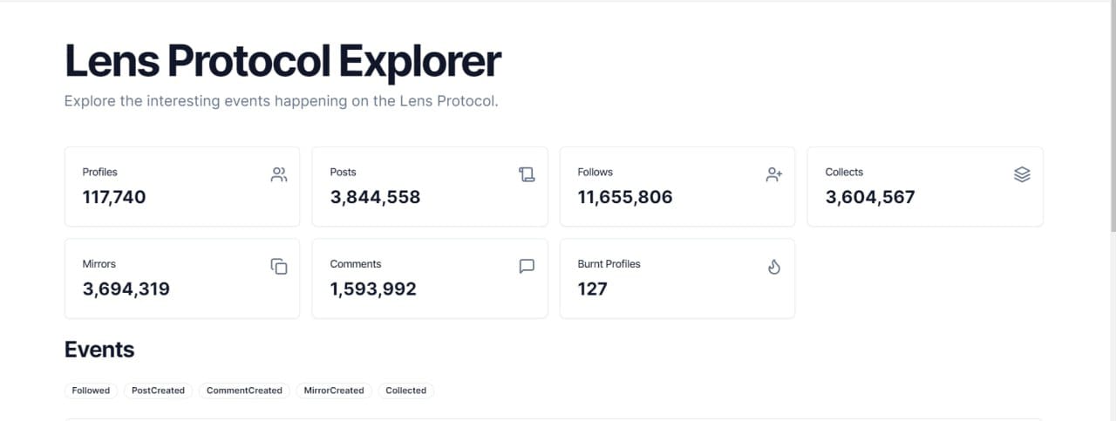Click the Comments count 1,593,992
Image resolution: width=1116 pixels, height=421 pixels.
click(x=373, y=289)
